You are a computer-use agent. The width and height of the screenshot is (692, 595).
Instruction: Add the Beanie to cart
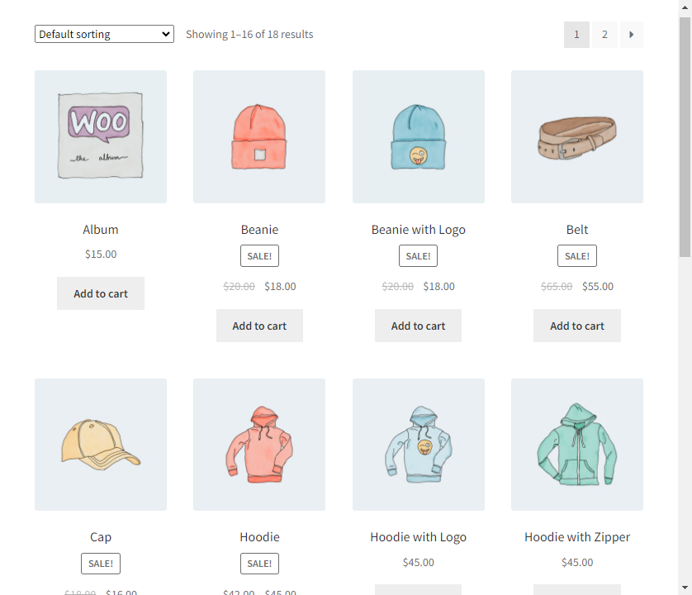(x=259, y=326)
